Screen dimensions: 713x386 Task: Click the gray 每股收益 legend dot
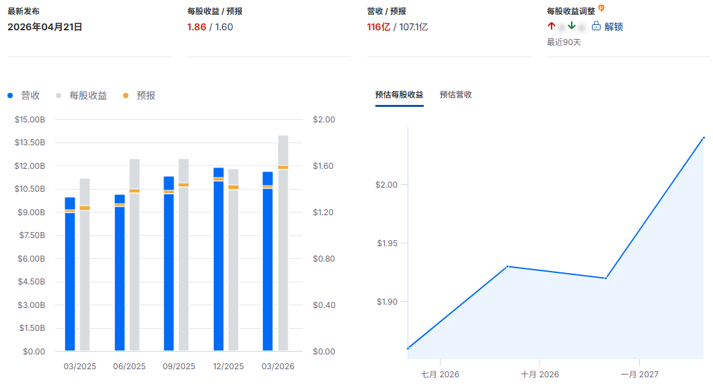[59, 95]
